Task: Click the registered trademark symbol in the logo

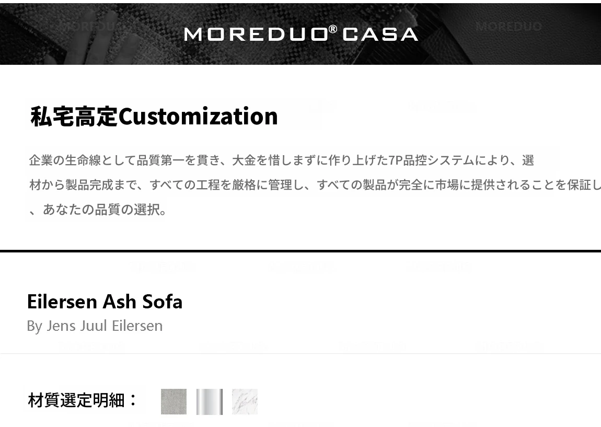Action: coord(333,29)
